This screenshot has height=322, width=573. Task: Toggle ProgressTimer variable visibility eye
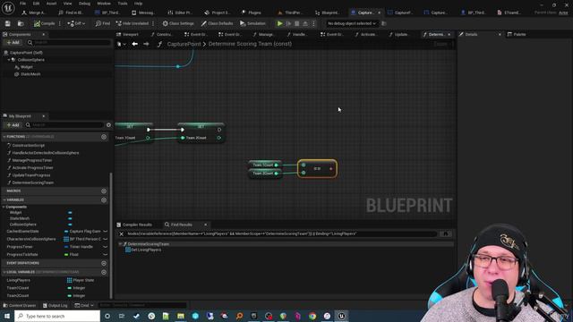coord(106,247)
